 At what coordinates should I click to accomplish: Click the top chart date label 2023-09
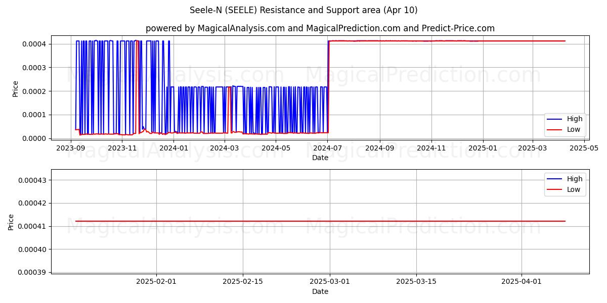71,148
